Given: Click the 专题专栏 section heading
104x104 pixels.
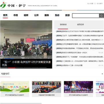Looking at the screenshot, I should pos(5,74).
